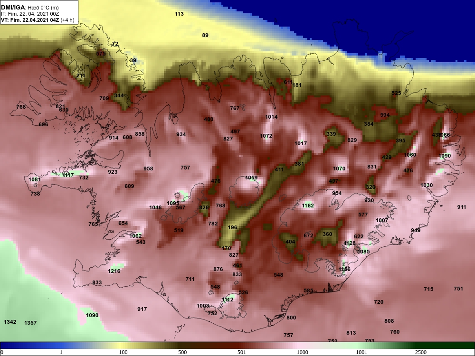Click the 923 map value
The image size is (475, 356).
click(113, 172)
